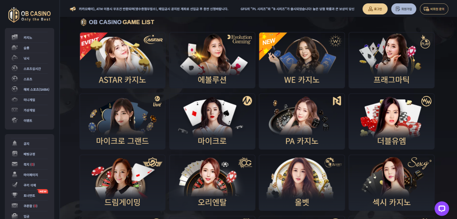This screenshot has height=219, width=457.
Task: Click the envelope icon for 쪽지
Action: (14, 164)
